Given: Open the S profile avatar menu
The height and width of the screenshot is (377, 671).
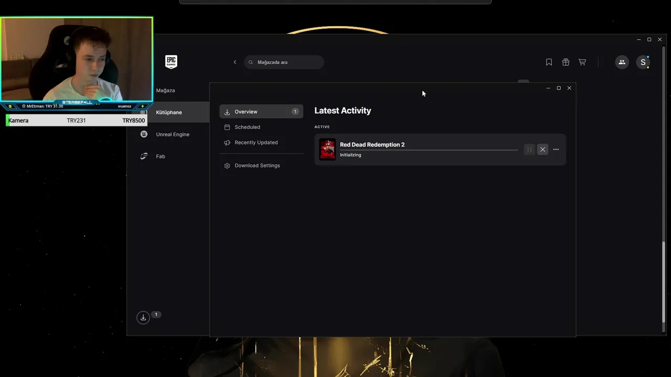Looking at the screenshot, I should (x=643, y=62).
